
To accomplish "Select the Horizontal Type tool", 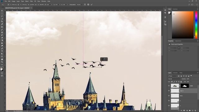I will click(x=2, y=51).
